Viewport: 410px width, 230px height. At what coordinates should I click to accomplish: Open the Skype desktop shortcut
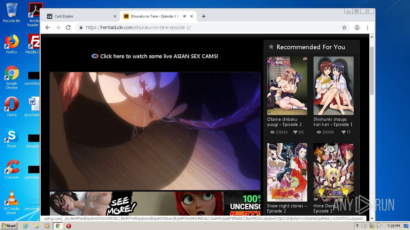[12, 138]
